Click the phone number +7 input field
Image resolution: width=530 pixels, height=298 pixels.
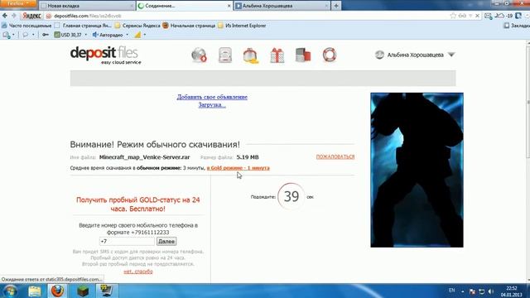[x=127, y=241]
